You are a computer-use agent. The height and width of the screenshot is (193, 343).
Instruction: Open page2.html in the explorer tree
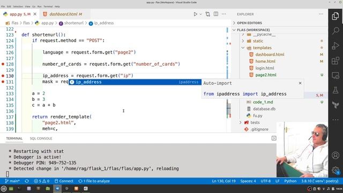(x=266, y=75)
